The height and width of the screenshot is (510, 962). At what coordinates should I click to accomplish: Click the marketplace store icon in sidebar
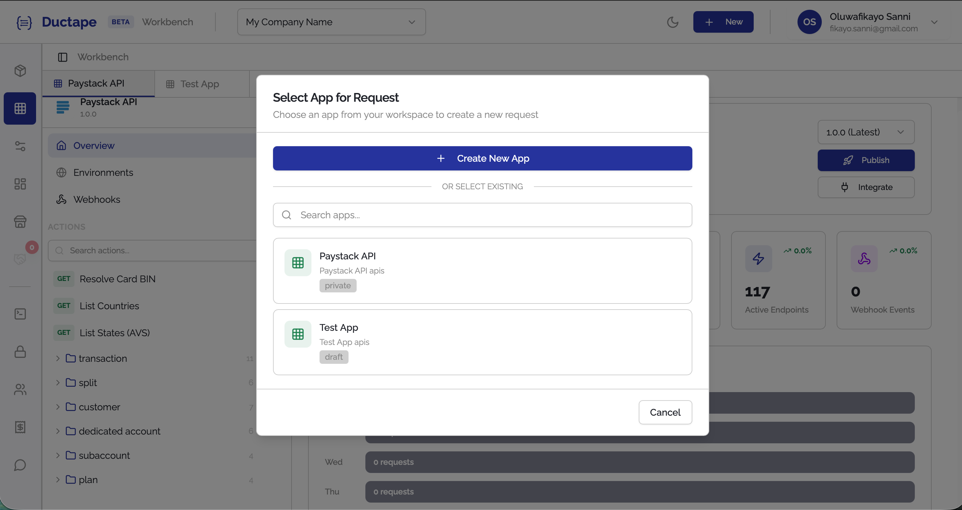(x=20, y=222)
